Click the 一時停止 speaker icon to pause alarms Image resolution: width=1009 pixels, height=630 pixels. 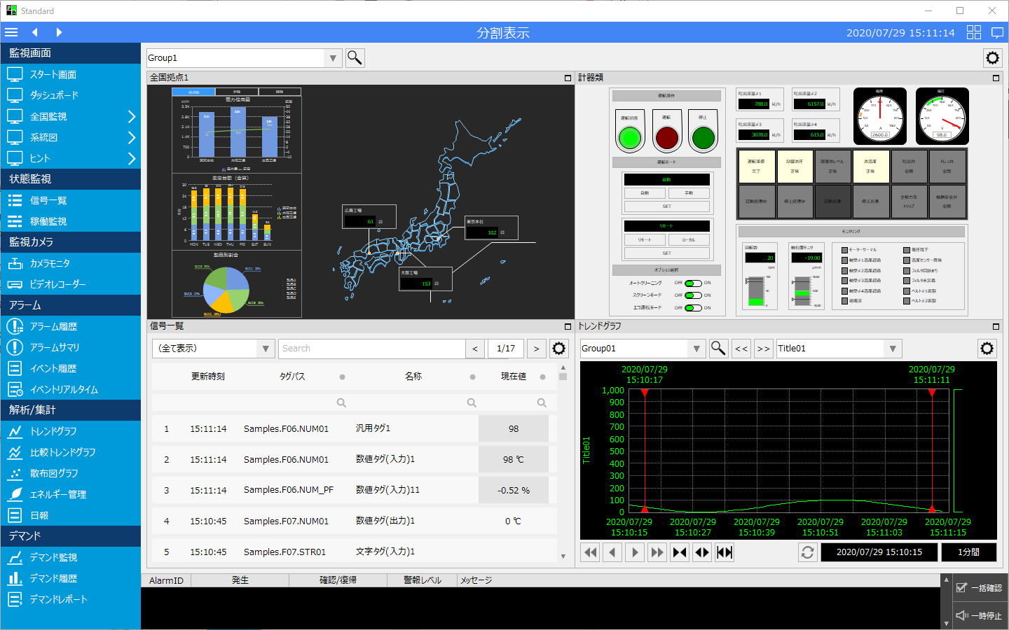coord(962,615)
